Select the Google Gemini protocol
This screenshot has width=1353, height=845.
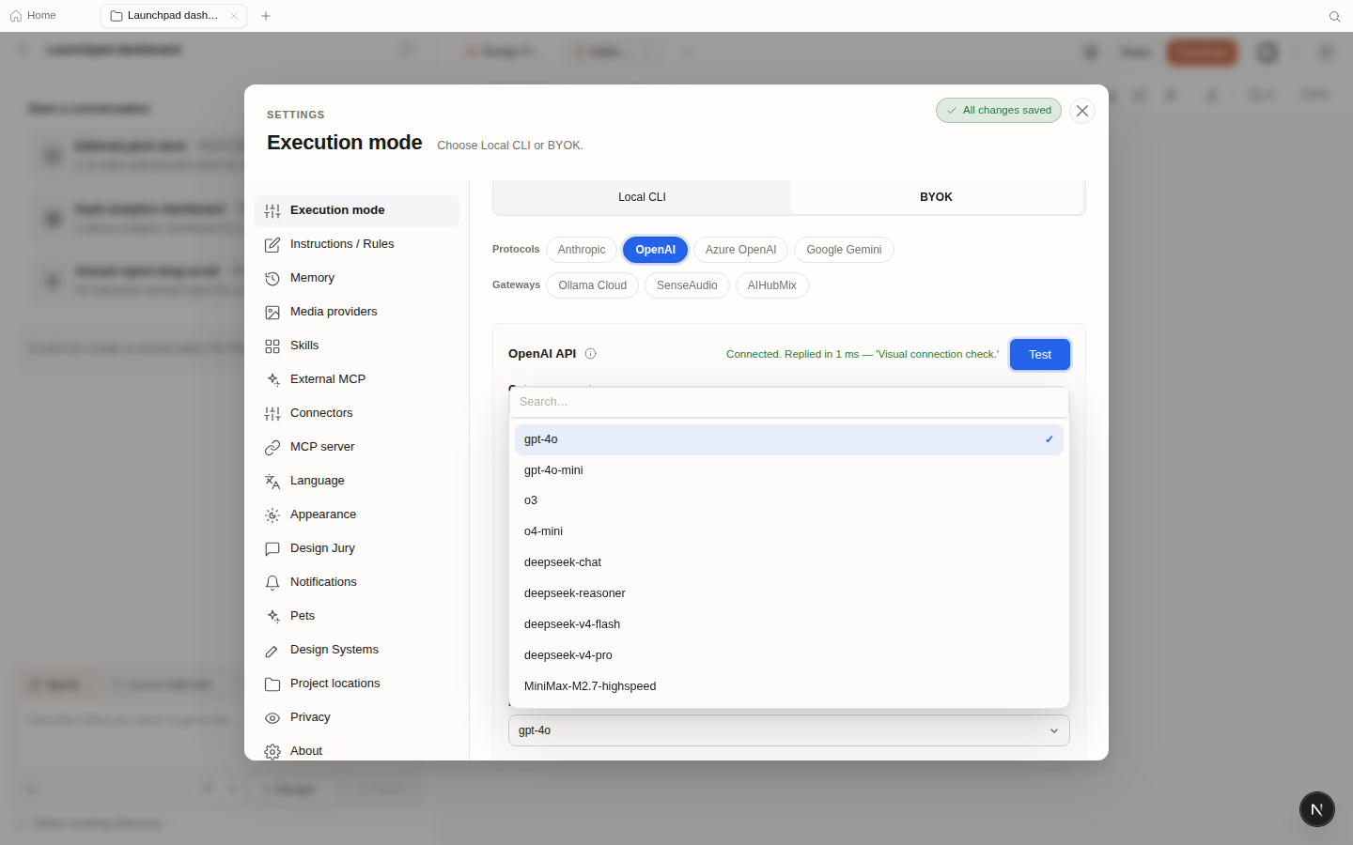pyautogui.click(x=844, y=250)
